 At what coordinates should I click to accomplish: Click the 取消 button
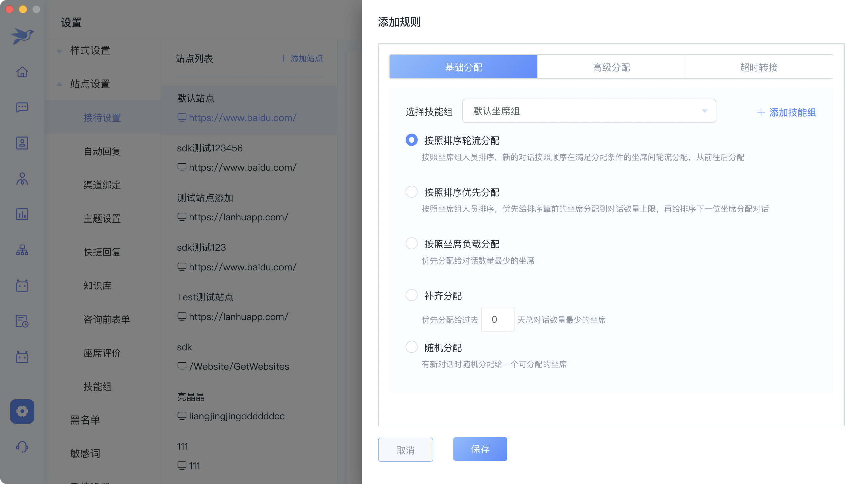405,450
